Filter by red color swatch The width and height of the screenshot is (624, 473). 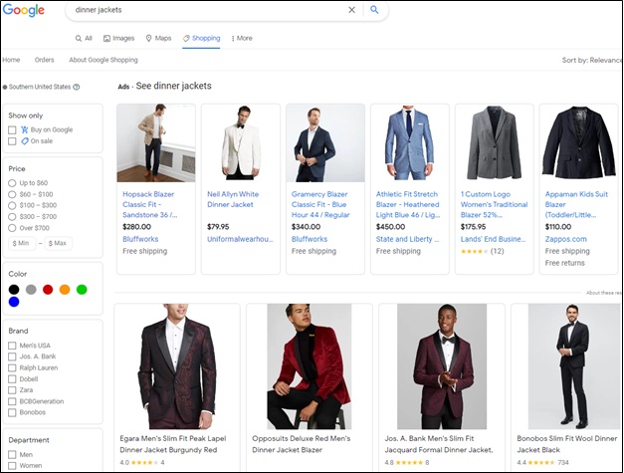point(48,290)
